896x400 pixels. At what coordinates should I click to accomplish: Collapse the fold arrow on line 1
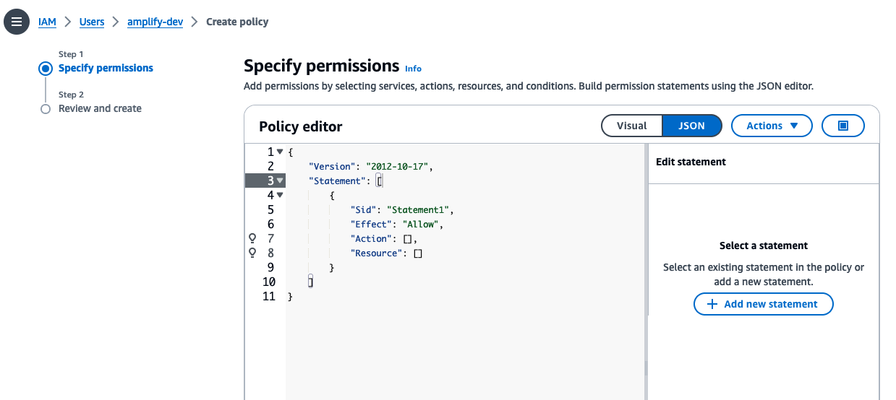click(280, 152)
